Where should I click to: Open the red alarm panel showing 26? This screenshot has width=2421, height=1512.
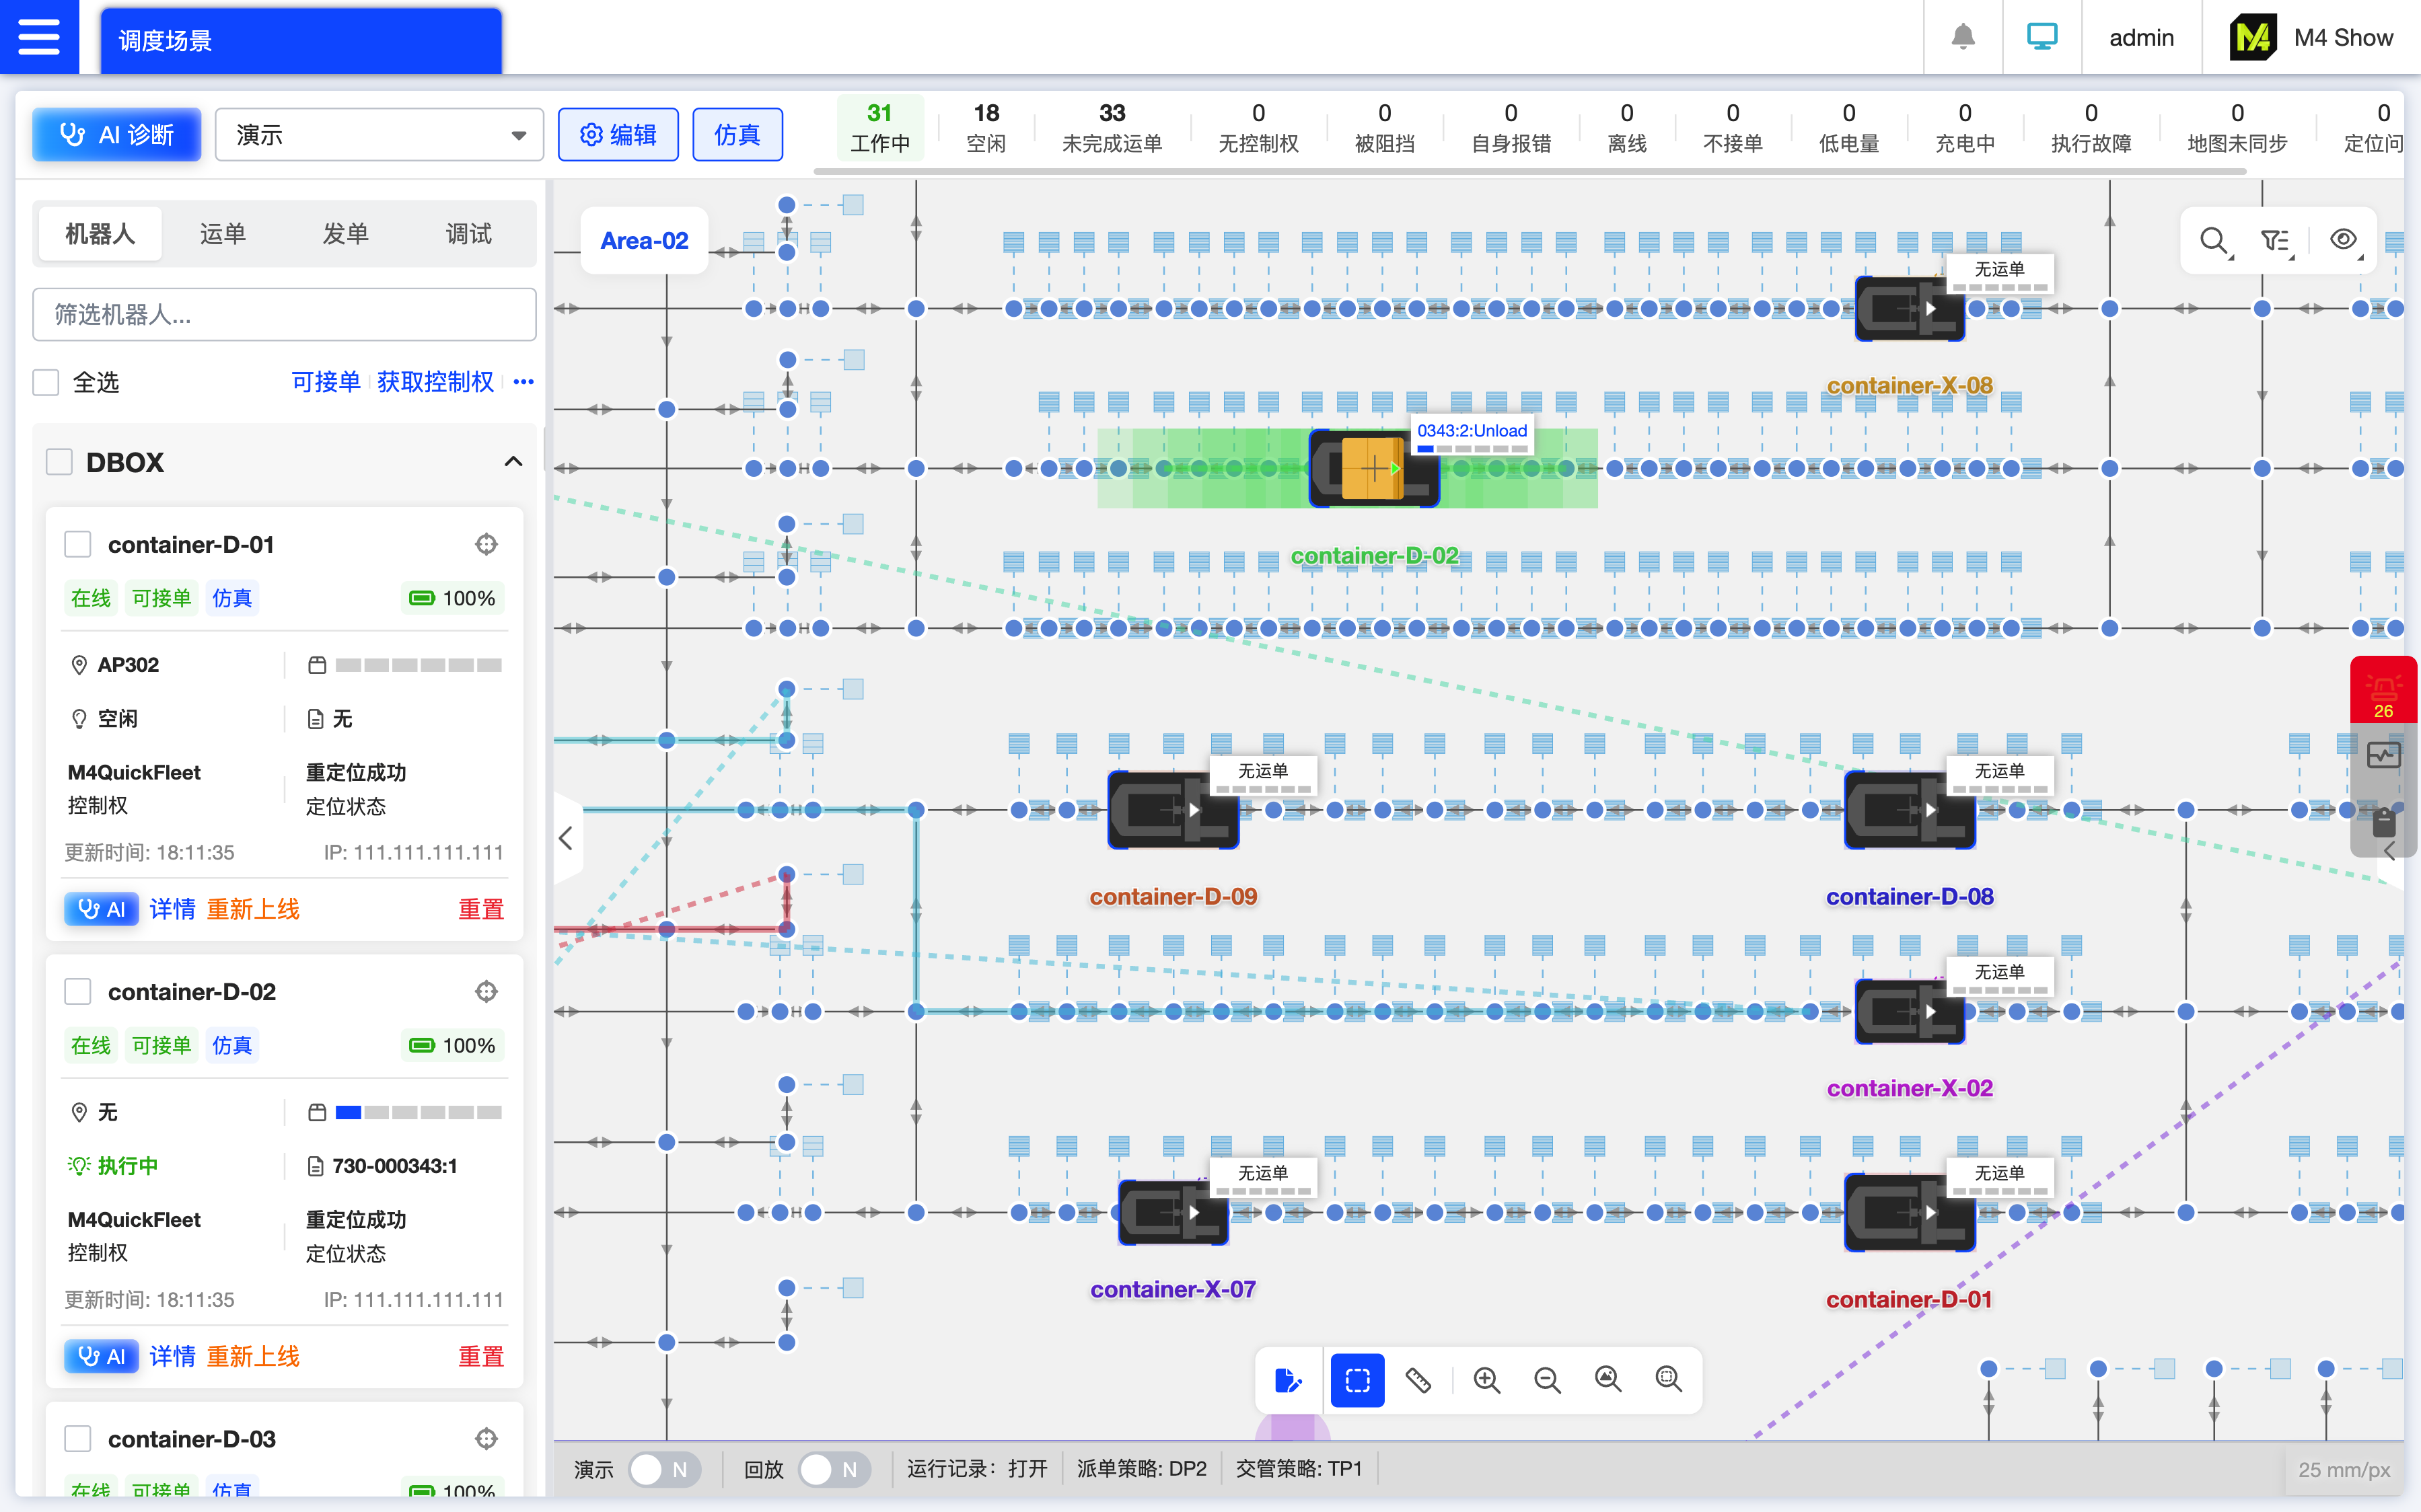tap(2383, 690)
